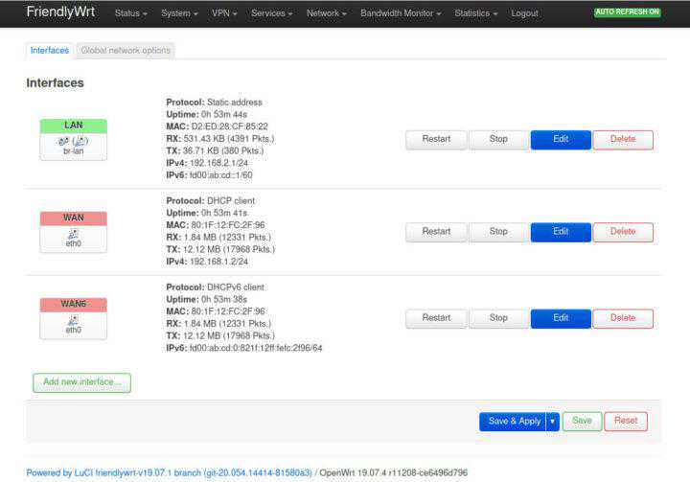This screenshot has width=690, height=482.
Task: Select the Interfaces tab
Action: coord(50,50)
